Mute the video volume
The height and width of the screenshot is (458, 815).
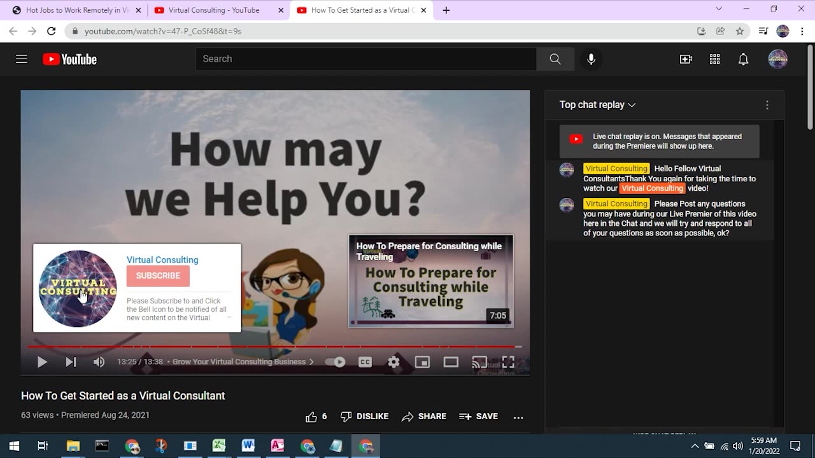tap(99, 362)
